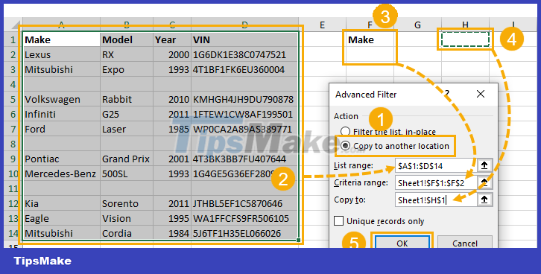The image size is (541, 274).
Task: Select the Pontiac cell
Action: 61,159
